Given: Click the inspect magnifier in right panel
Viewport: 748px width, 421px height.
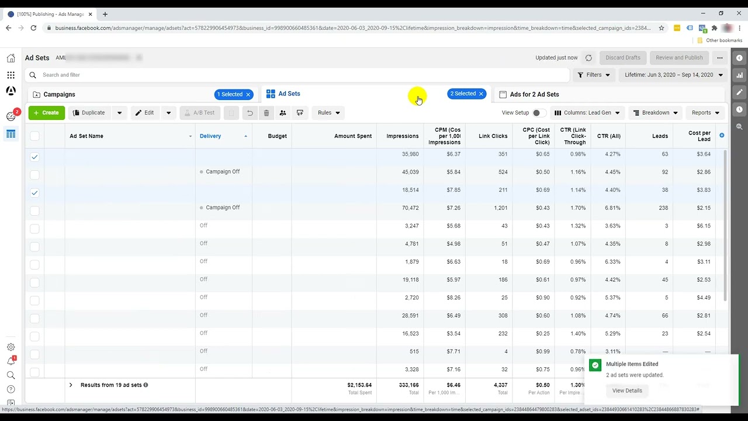Looking at the screenshot, I should (x=739, y=126).
